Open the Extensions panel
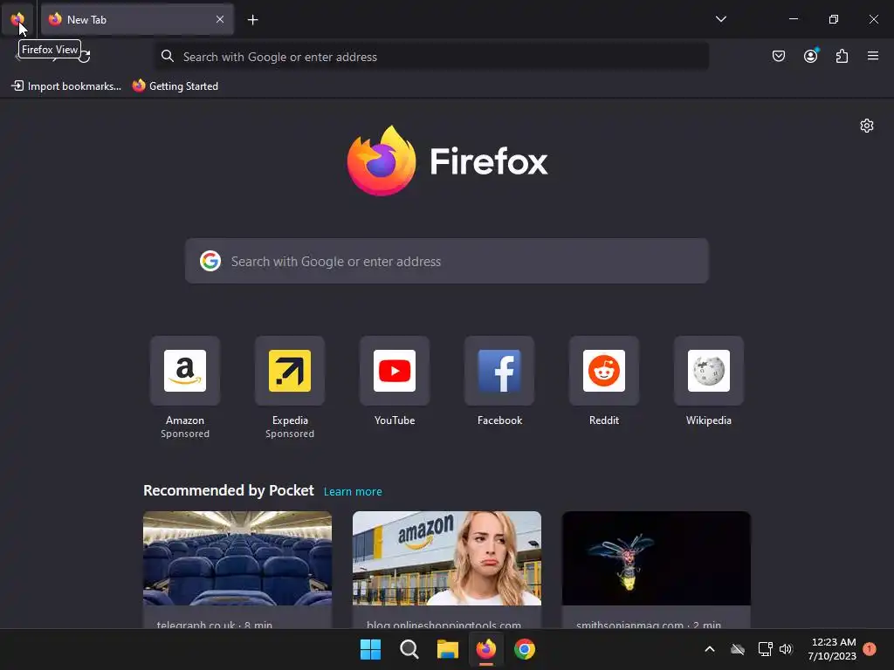894x670 pixels. pos(842,56)
